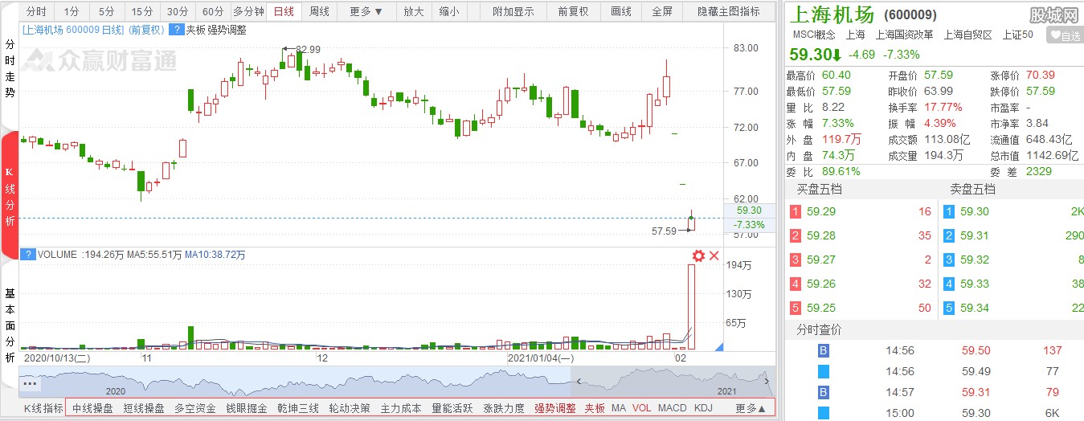Select sell level 5 price 59.34
1084x421 pixels.
(976, 308)
